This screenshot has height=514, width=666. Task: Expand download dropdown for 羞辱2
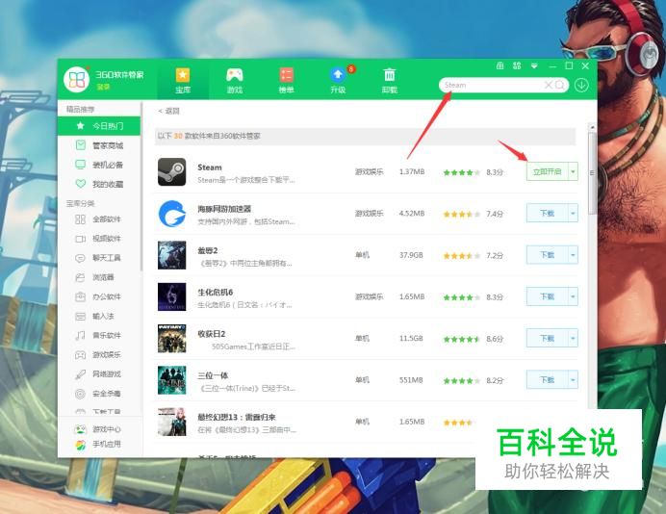coord(573,255)
